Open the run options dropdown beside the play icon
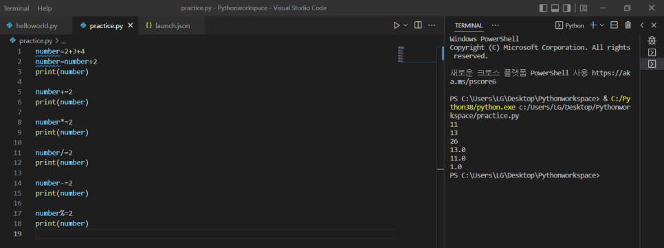664x248 pixels. coord(406,25)
